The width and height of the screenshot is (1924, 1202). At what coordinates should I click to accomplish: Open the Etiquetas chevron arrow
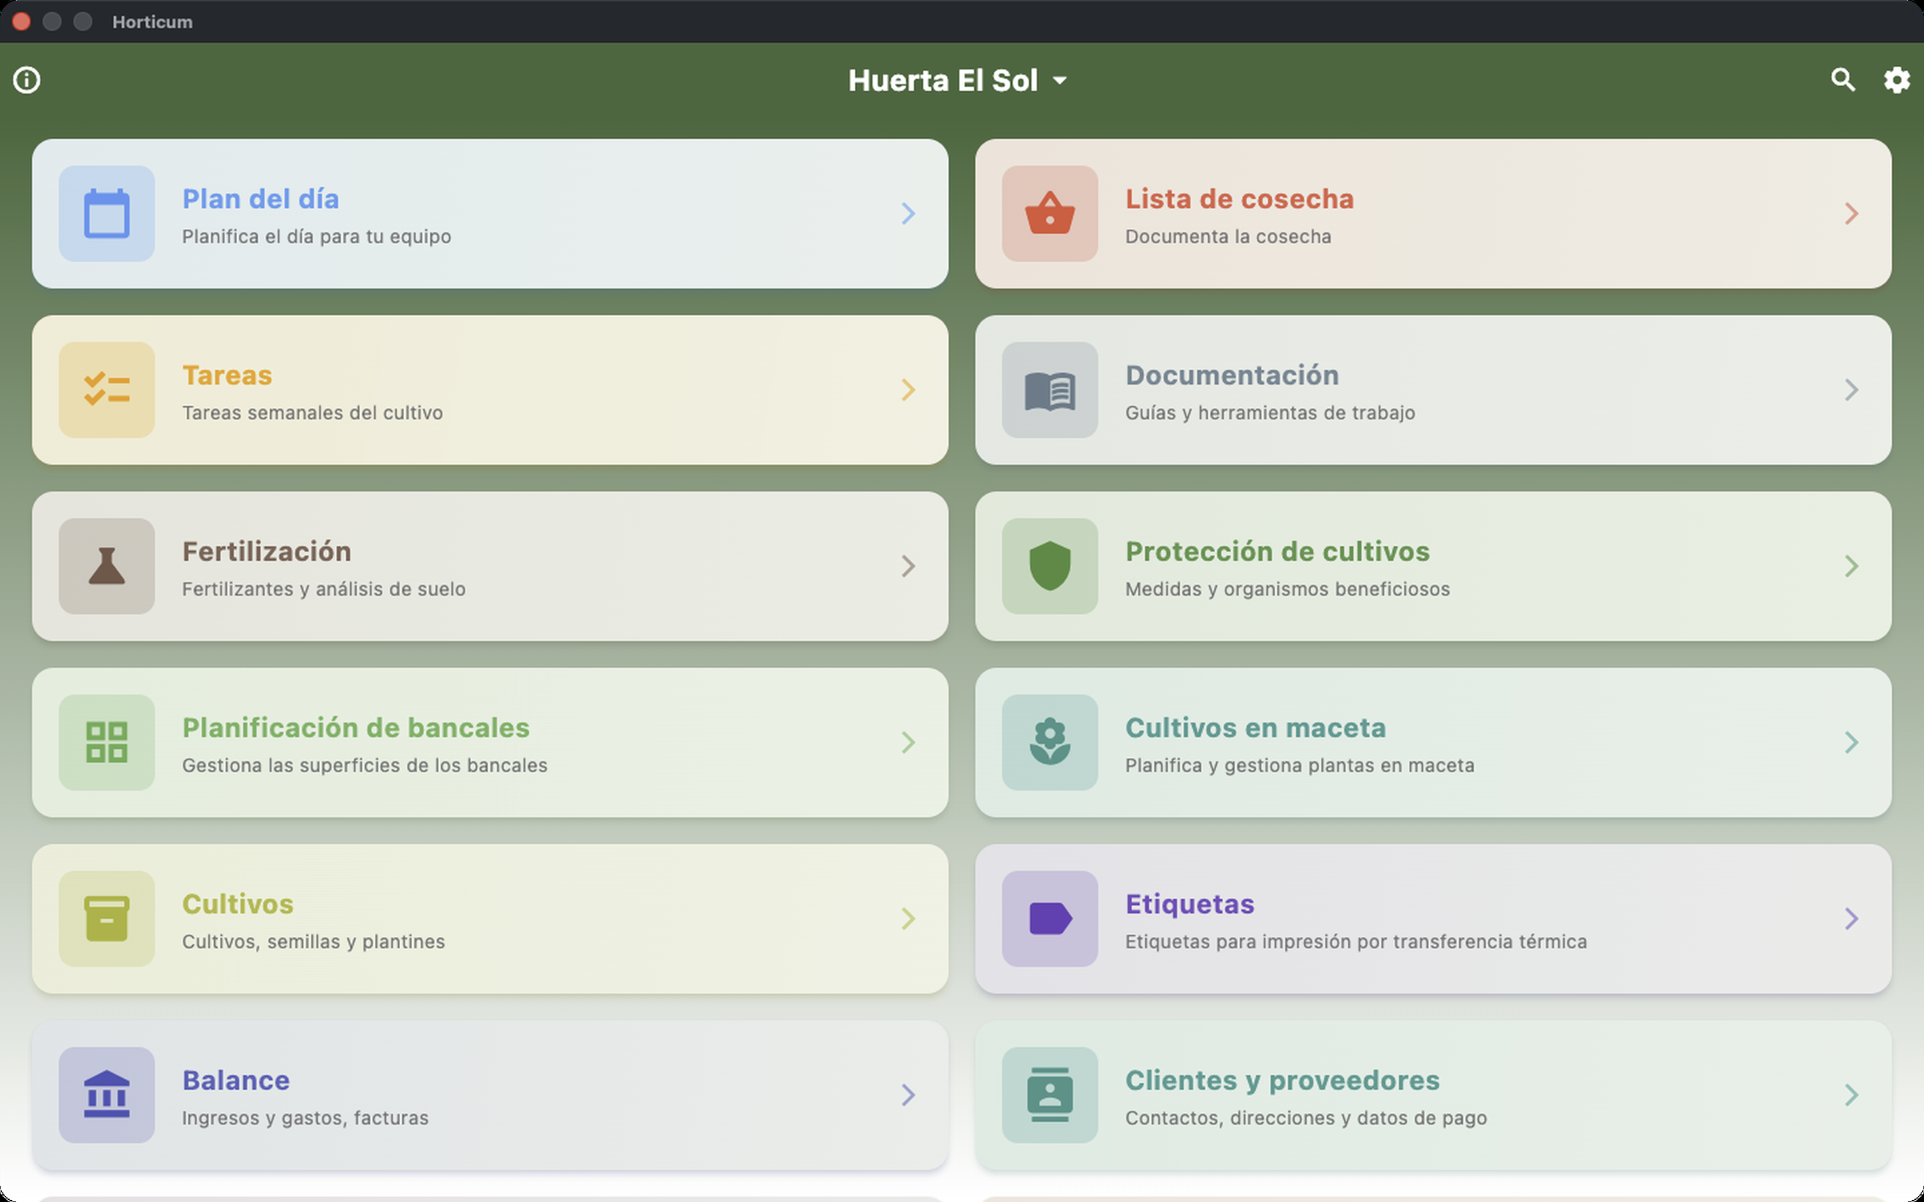[1851, 919]
